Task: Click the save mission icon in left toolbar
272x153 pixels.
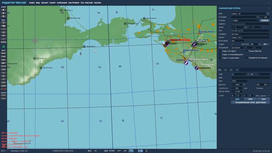Action: [3, 16]
